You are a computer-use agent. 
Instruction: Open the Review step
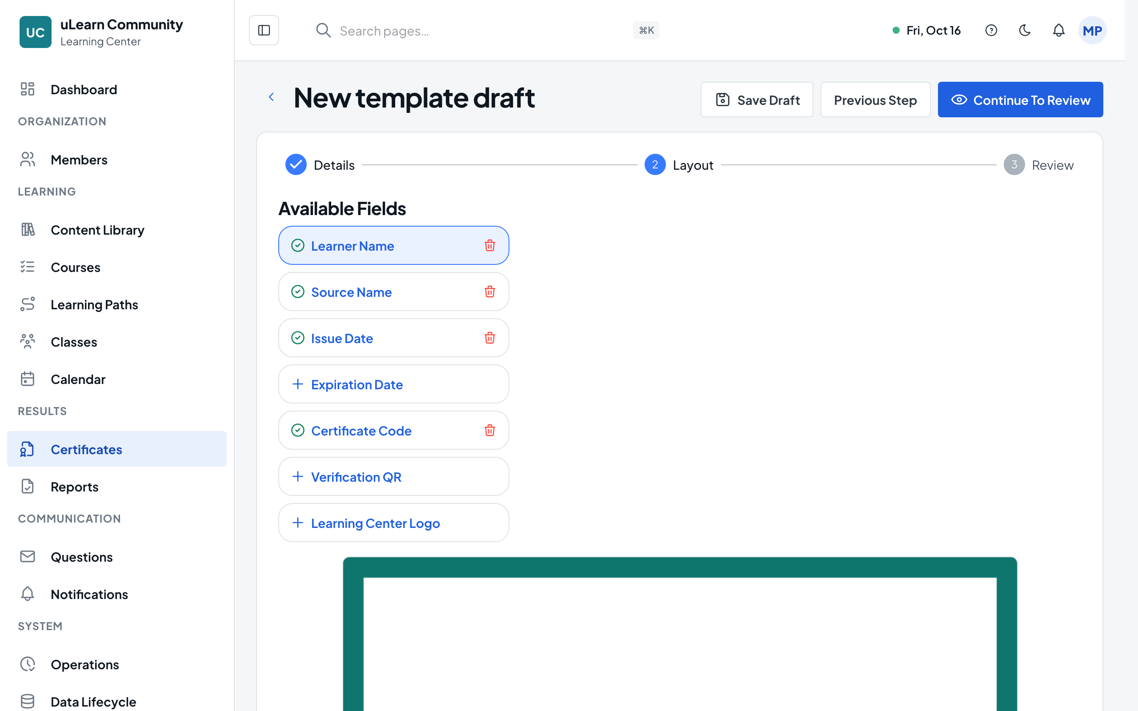1038,164
